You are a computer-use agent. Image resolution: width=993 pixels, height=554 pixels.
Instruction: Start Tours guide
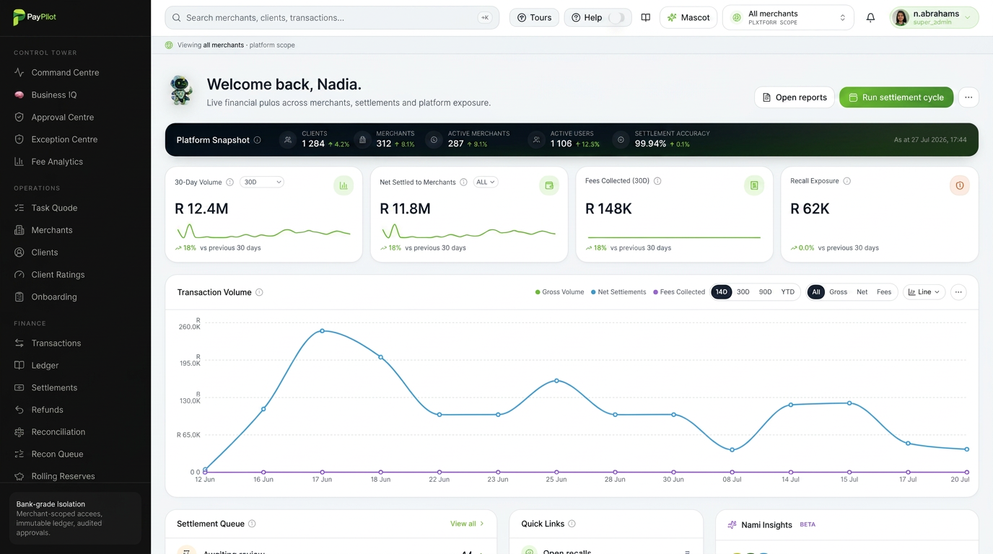(534, 17)
